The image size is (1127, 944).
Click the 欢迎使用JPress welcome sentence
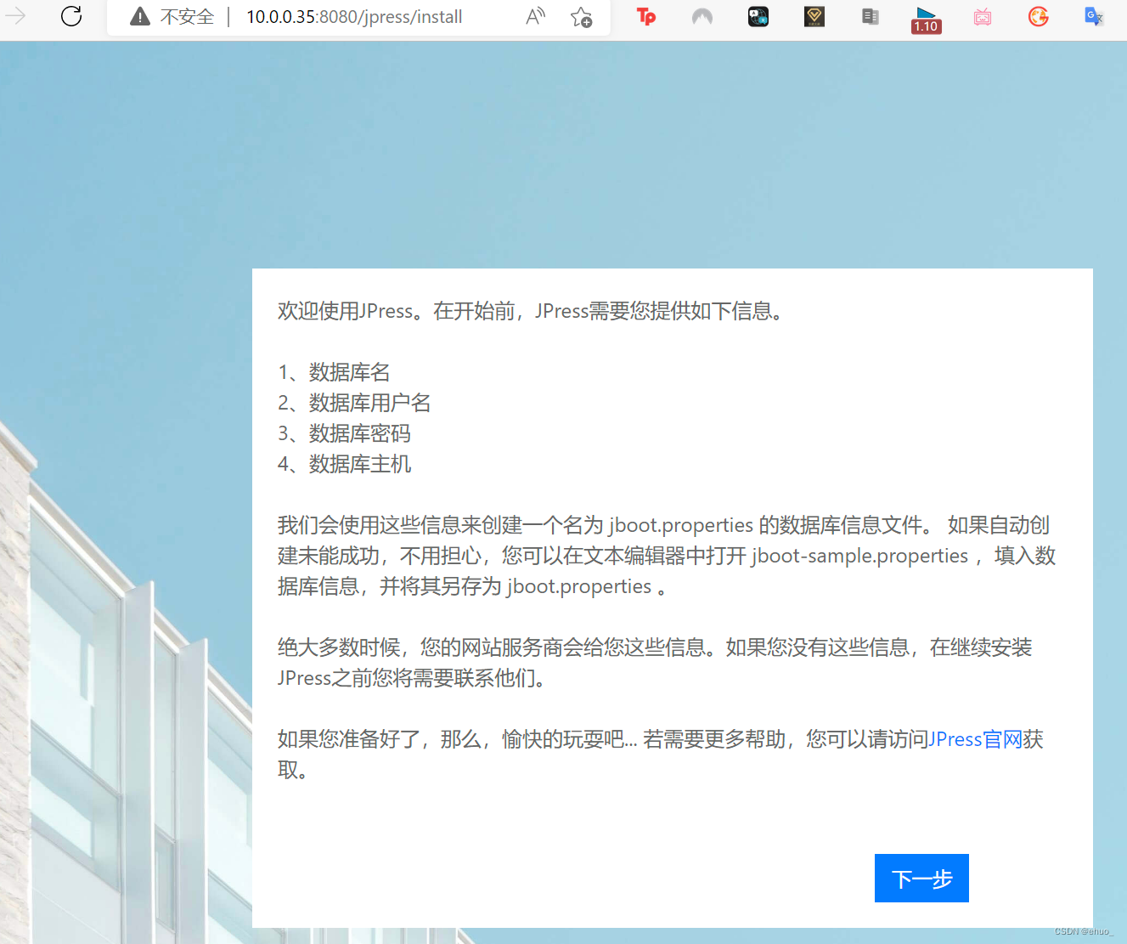click(532, 311)
